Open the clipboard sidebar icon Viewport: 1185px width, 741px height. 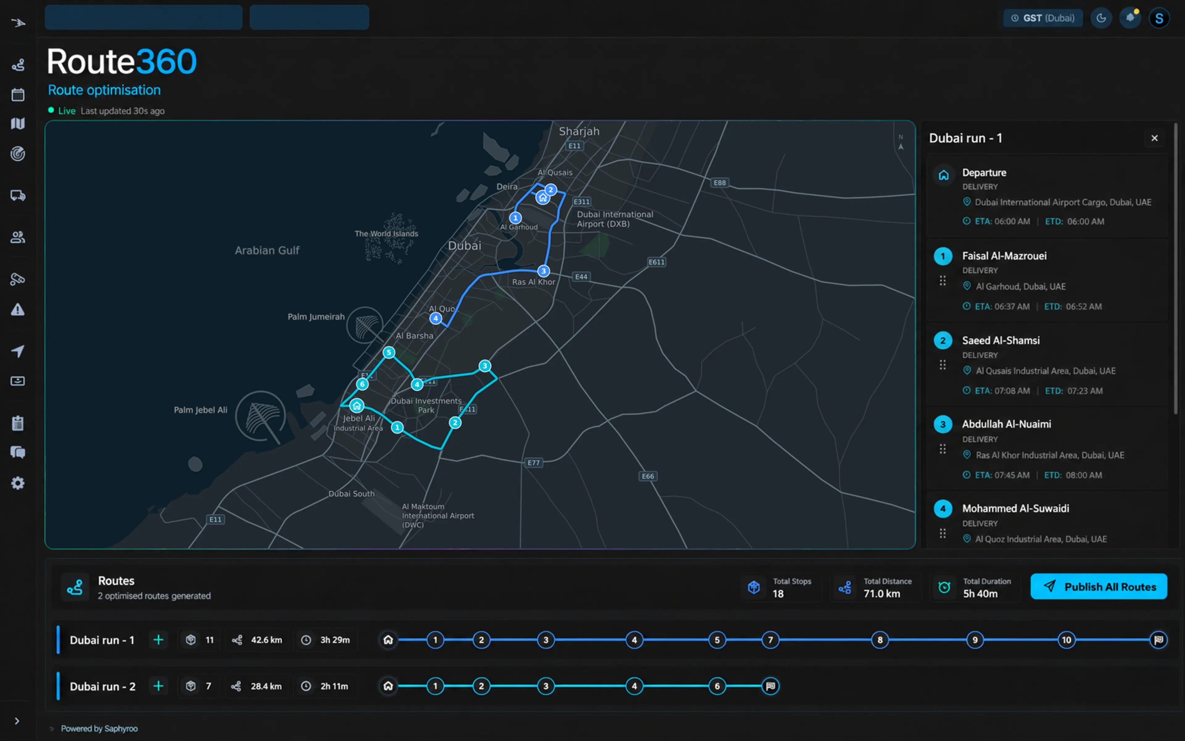[18, 423]
